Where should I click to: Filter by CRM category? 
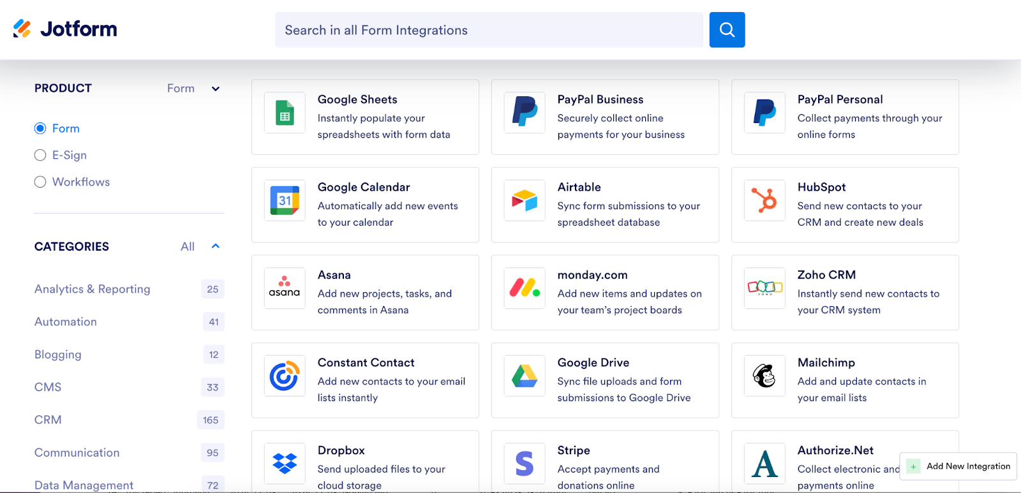click(x=48, y=420)
